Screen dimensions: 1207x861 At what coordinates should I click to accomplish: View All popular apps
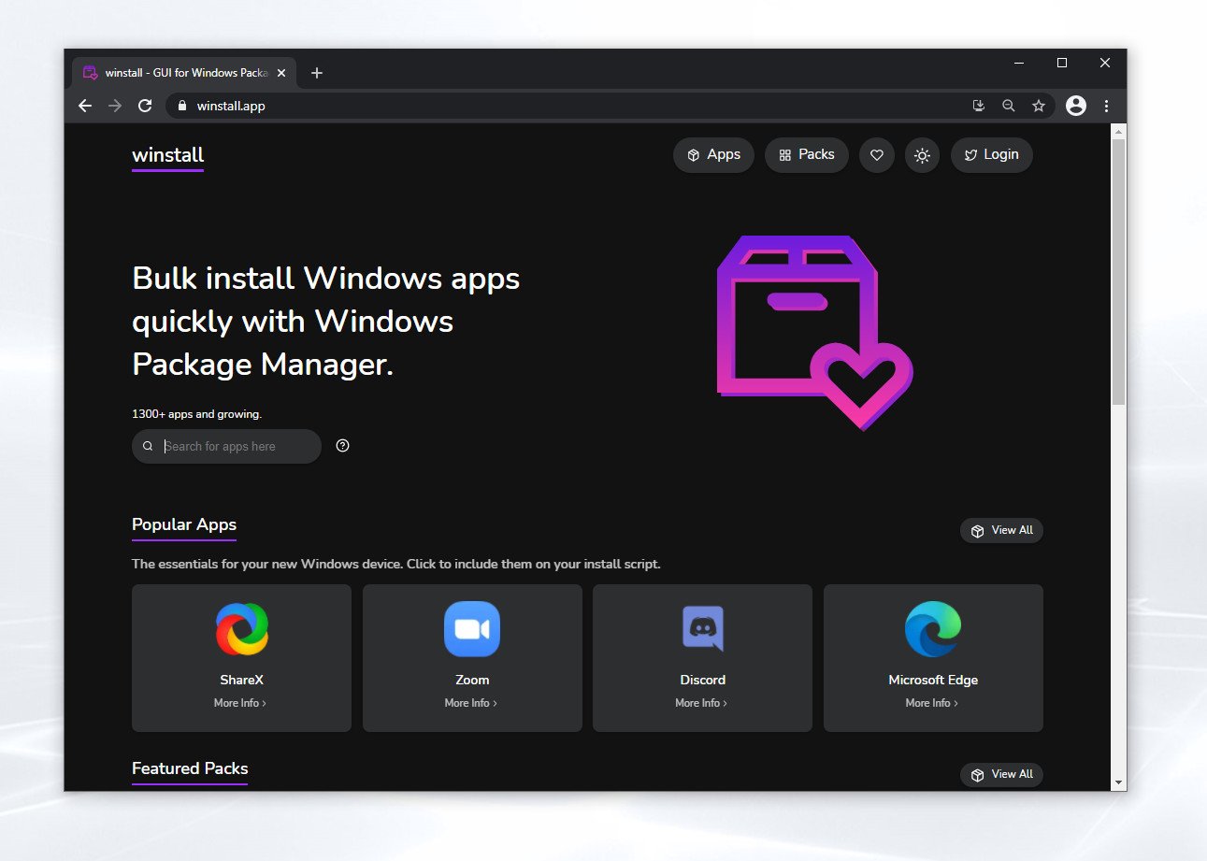(1001, 530)
